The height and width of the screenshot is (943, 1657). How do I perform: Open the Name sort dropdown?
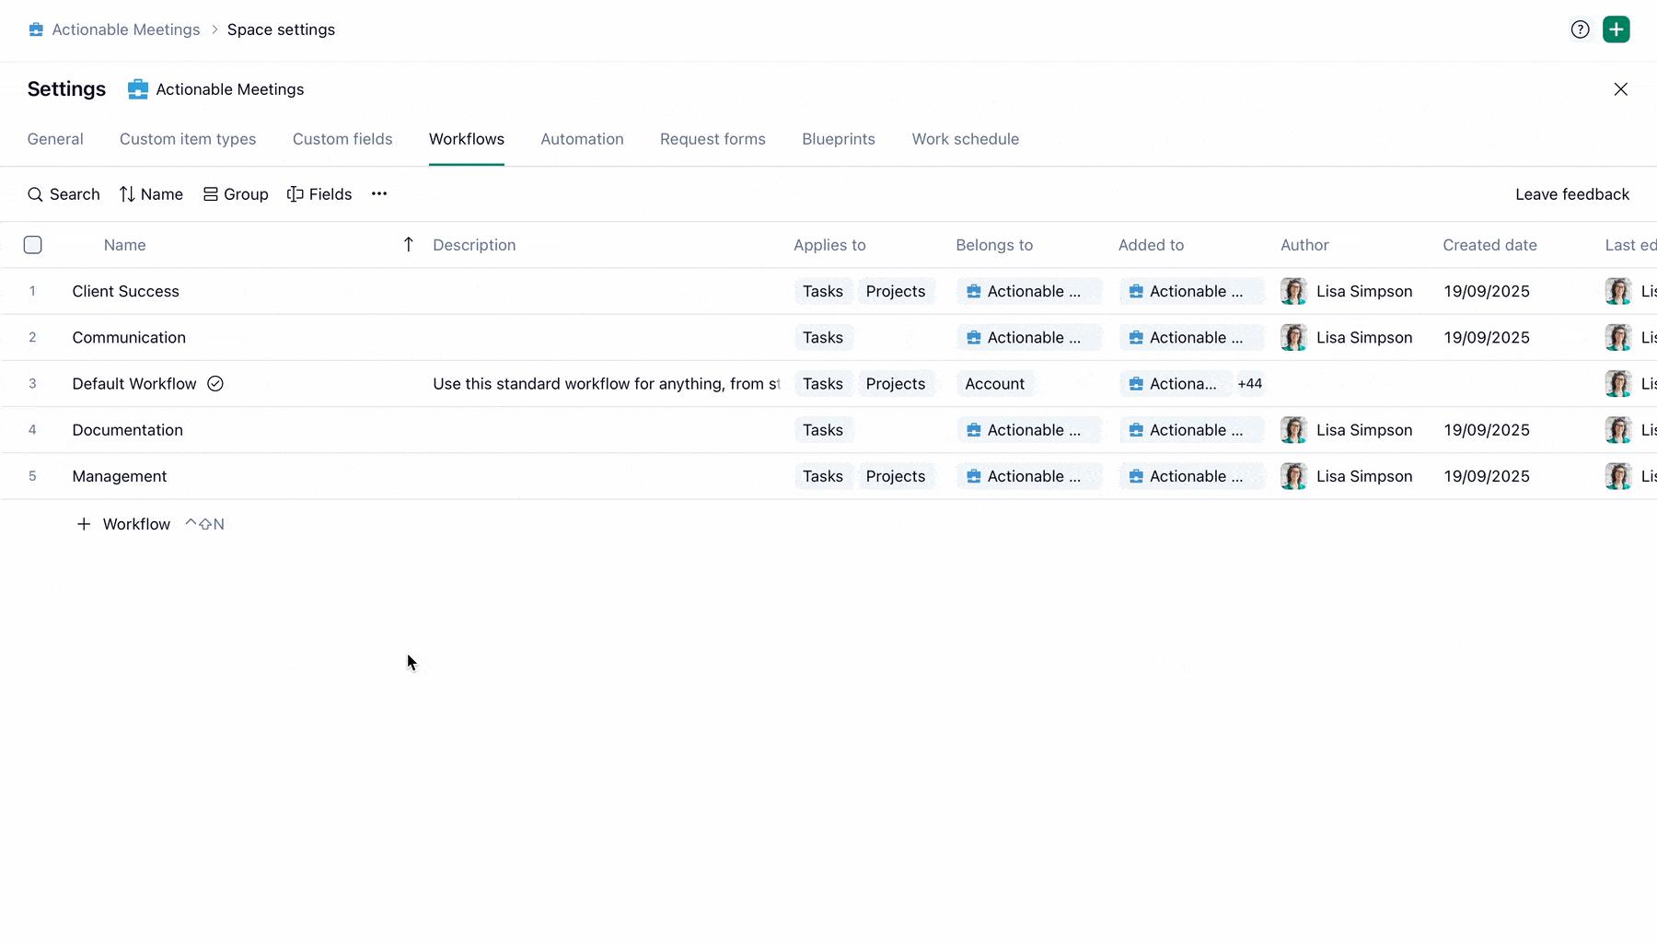151,194
